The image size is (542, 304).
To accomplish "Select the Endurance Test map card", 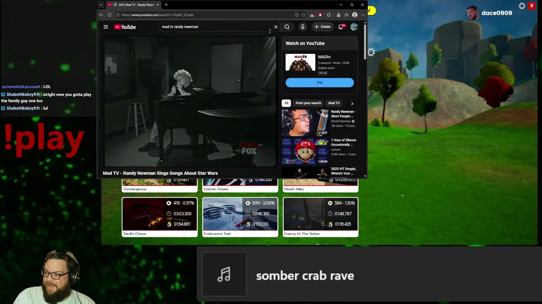I will tap(240, 217).
